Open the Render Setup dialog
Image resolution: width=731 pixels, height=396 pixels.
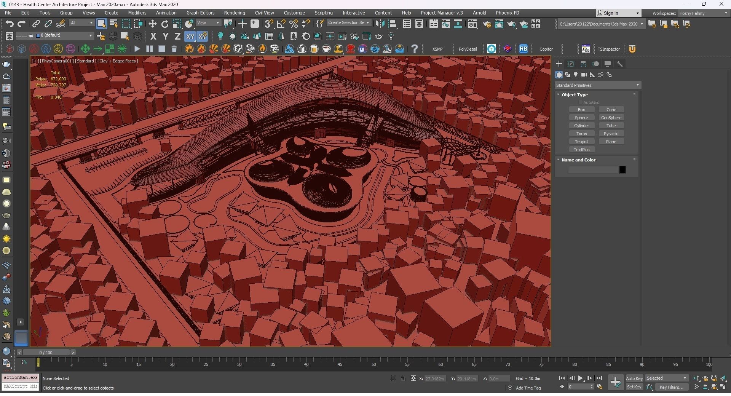click(x=487, y=24)
